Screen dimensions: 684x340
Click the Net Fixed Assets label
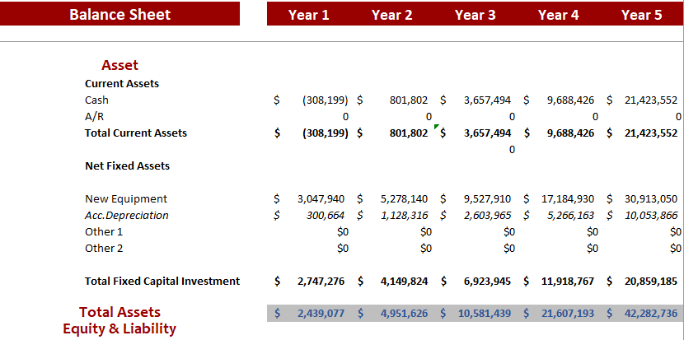[127, 166]
